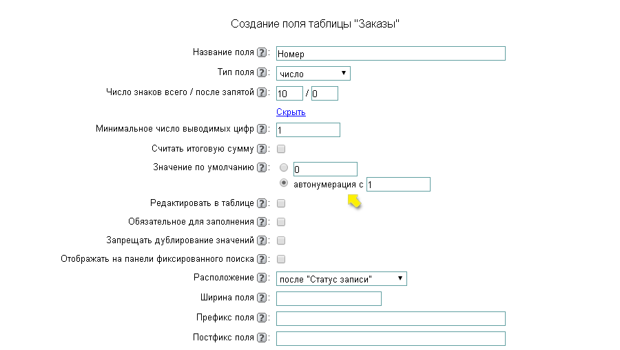Image resolution: width=620 pixels, height=350 pixels.
Task: Open help for "Минимальное число выводимых цифр"
Action: coord(261,129)
